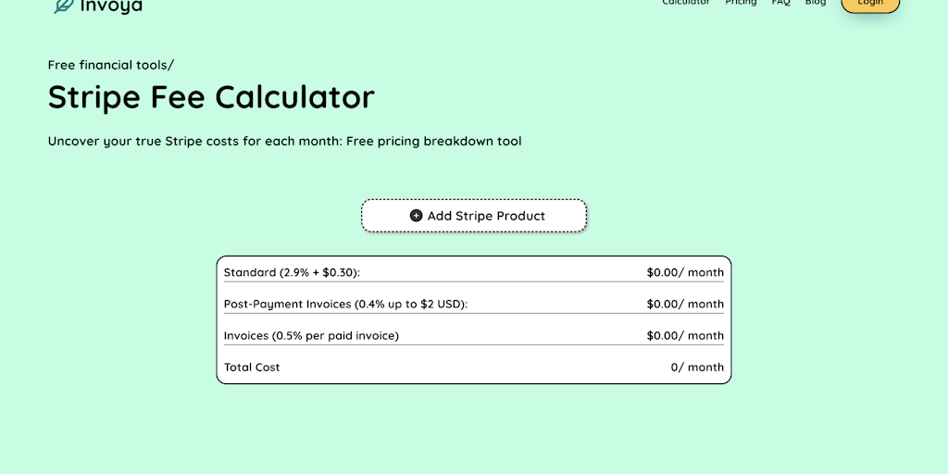
Task: Follow the Free financial tools breadcrumb
Action: 109,65
